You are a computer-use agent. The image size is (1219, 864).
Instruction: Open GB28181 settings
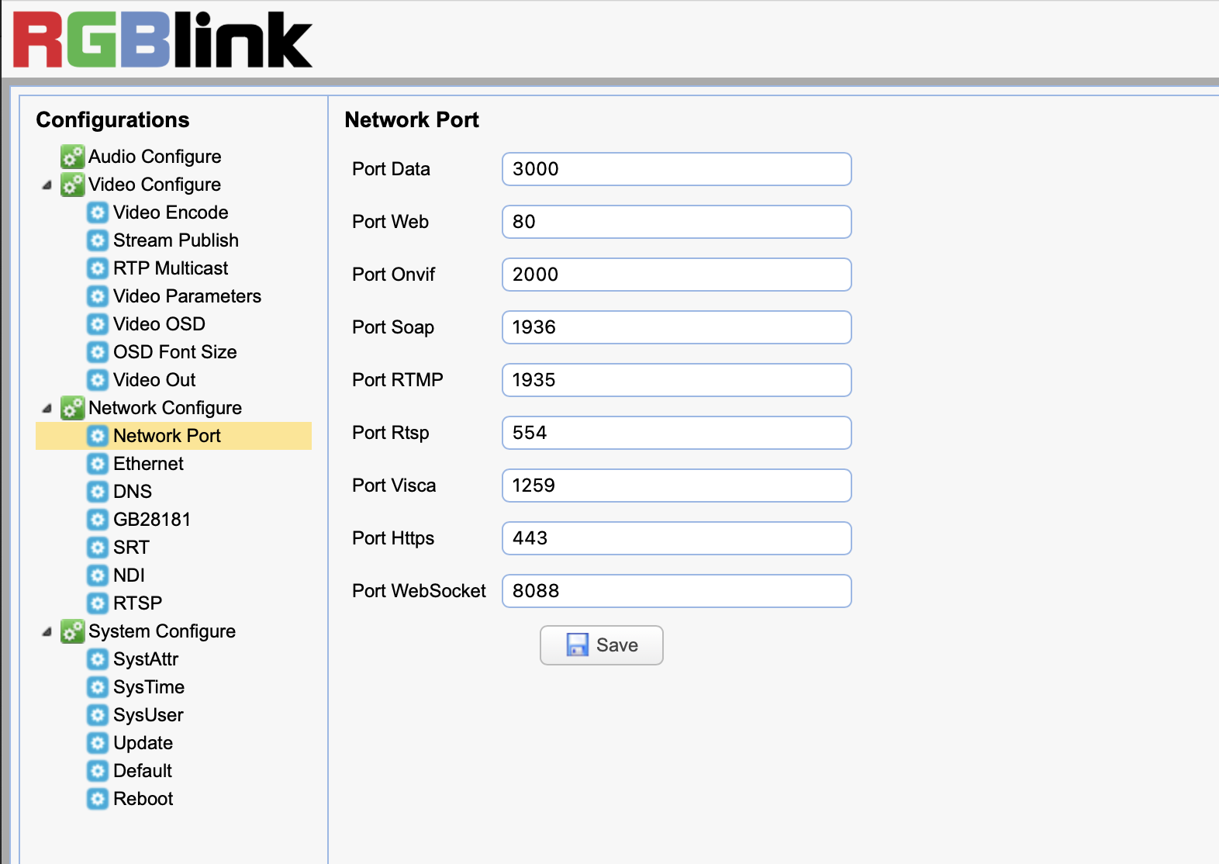[x=152, y=520]
